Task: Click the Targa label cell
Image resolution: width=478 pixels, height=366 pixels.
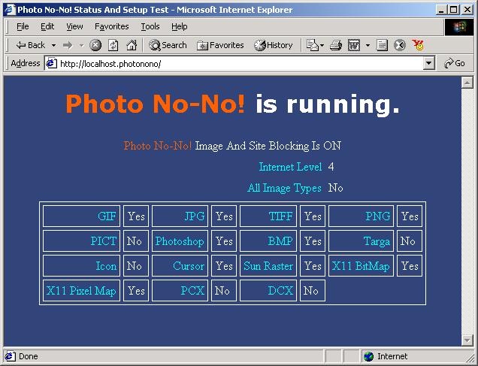Action: (x=361, y=241)
